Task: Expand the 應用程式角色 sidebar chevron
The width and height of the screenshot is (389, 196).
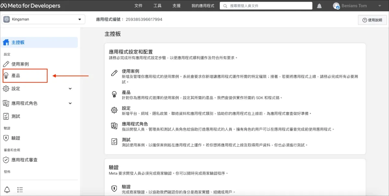Action: 70,103
